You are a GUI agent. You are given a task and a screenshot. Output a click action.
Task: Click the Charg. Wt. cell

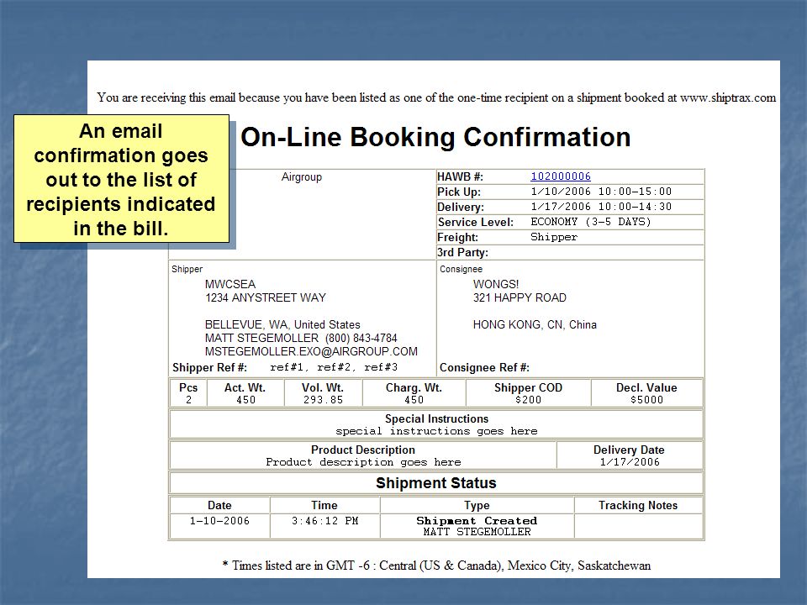[x=414, y=393]
